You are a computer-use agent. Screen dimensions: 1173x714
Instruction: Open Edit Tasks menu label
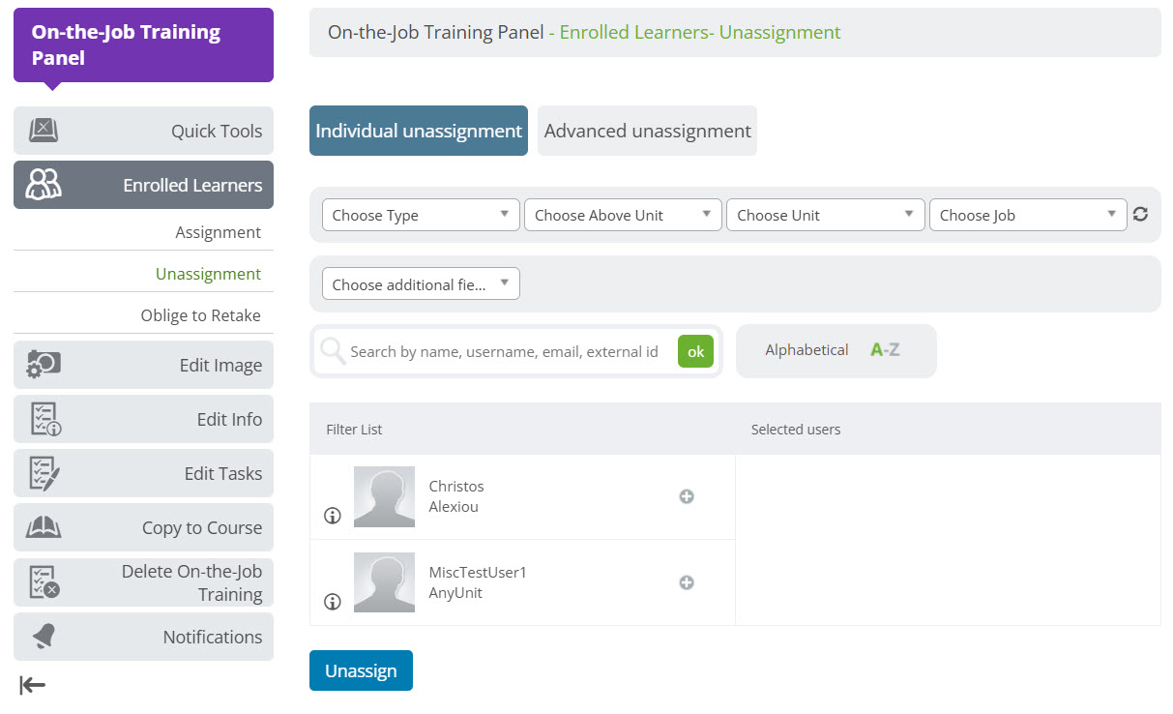click(223, 473)
